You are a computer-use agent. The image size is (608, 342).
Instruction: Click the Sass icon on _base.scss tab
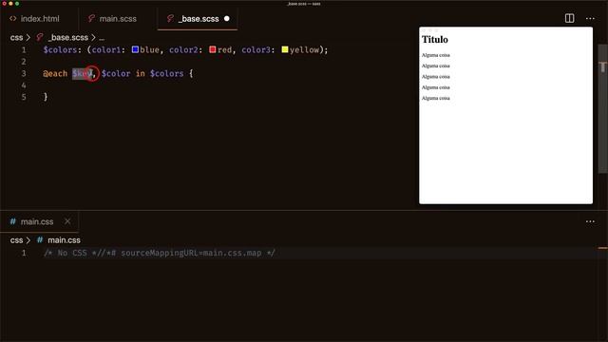pos(170,19)
